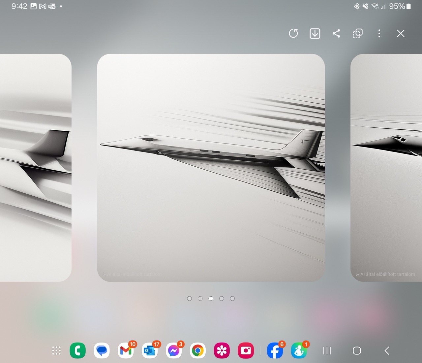Go to the fifth page indicator dot
Viewport: 422px width, 363px height.
(x=232, y=299)
